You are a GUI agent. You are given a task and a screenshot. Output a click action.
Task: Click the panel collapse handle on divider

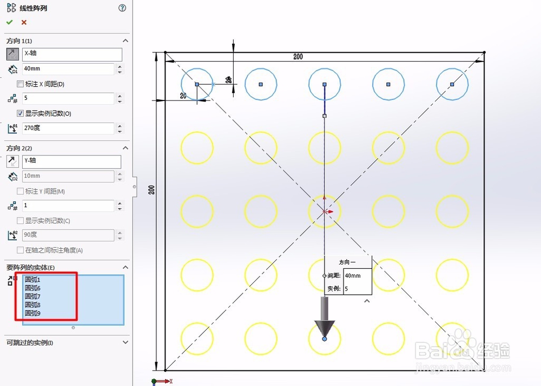tap(135, 187)
